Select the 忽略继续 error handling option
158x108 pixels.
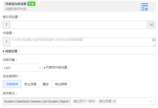pyautogui.click(x=12, y=84)
